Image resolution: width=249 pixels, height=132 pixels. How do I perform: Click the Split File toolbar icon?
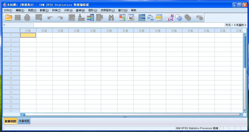tap(142, 18)
